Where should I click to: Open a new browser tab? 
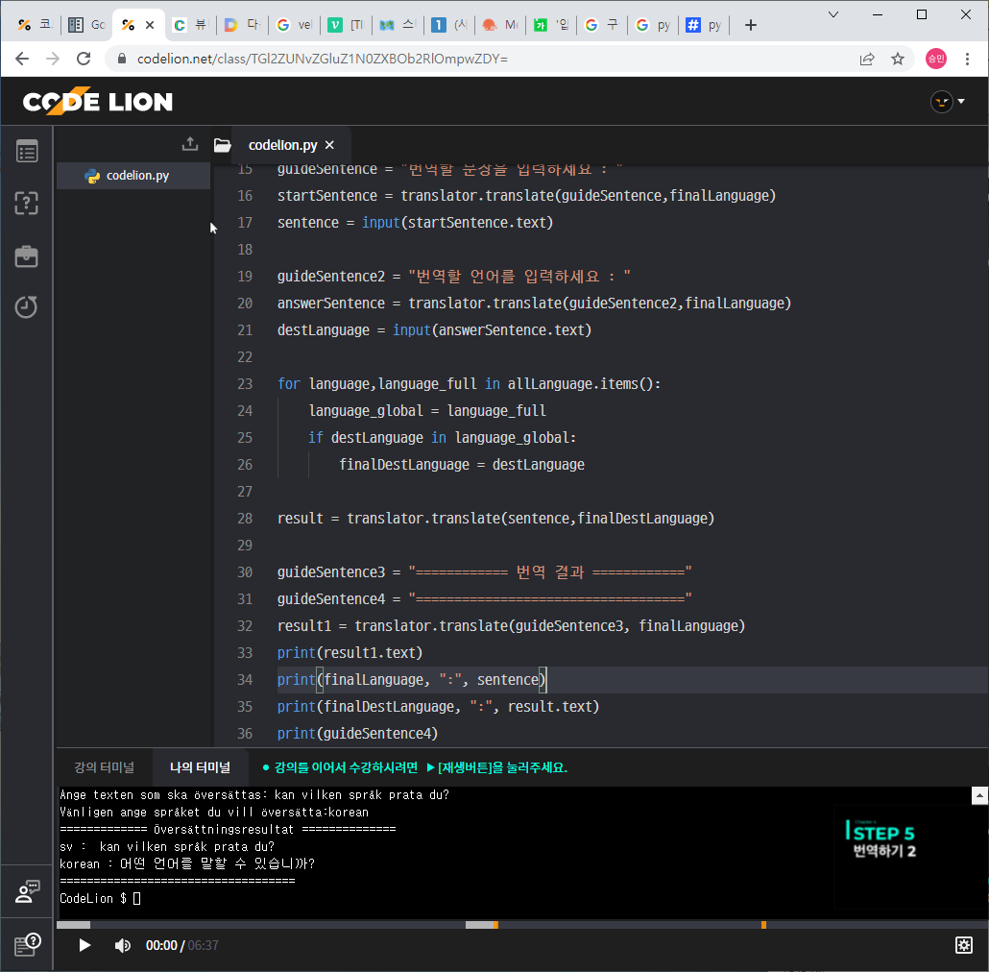751,25
